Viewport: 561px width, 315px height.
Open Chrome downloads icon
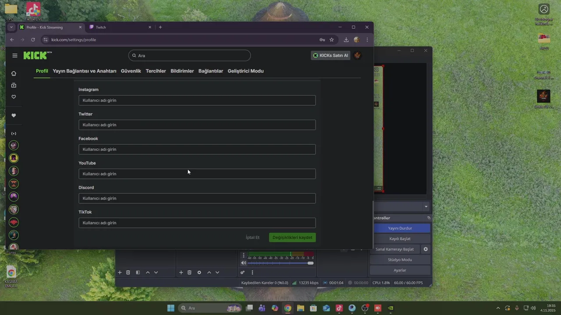coord(346,39)
